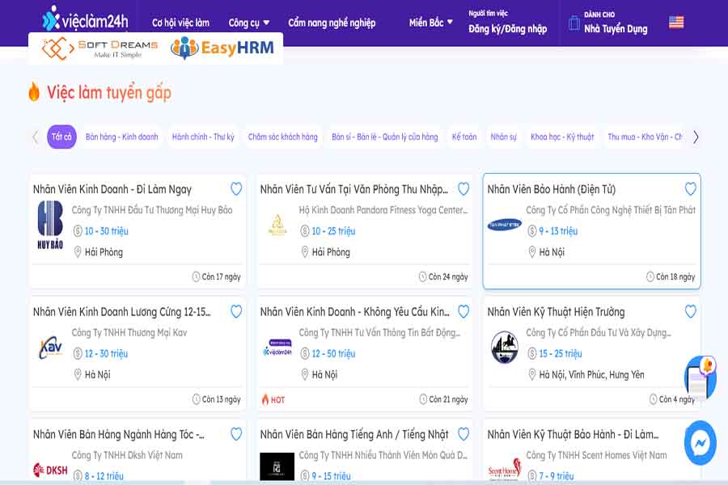
Task: Save job Nhân Viên Bán Hàng Ngành Hàng Tóc
Action: [x=236, y=433]
